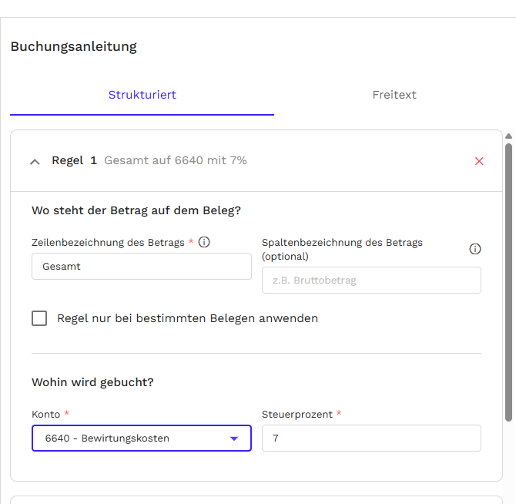
Task: Click the scrollbar up arrow
Action: [508, 136]
